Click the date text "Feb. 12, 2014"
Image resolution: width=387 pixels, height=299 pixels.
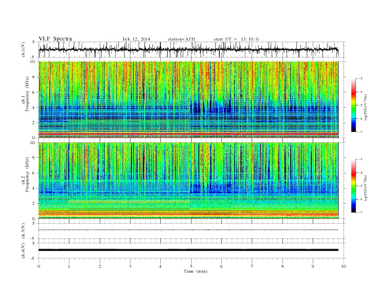coord(136,39)
